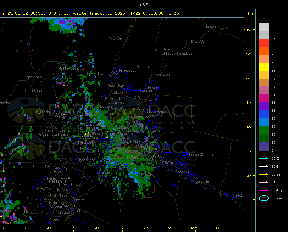Click the Encon map label
This screenshot has width=288, height=232.
pyautogui.click(x=211, y=26)
